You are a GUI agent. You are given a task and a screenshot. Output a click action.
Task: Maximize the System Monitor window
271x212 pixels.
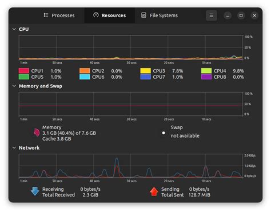(241, 15)
